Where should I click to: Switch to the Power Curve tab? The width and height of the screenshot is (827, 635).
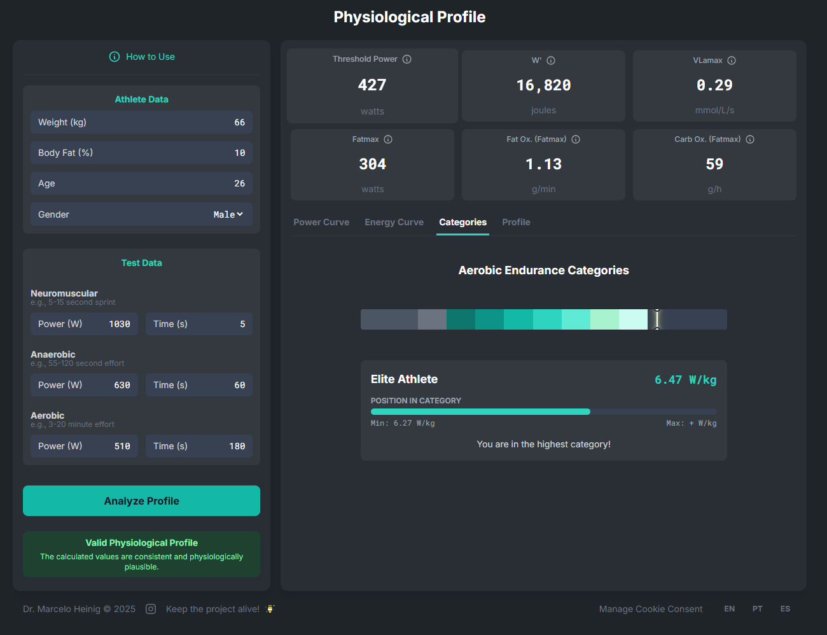321,222
